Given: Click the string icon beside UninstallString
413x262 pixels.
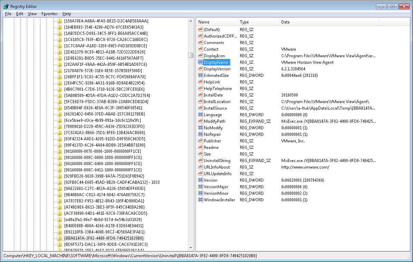Looking at the screenshot, I should pyautogui.click(x=200, y=161).
